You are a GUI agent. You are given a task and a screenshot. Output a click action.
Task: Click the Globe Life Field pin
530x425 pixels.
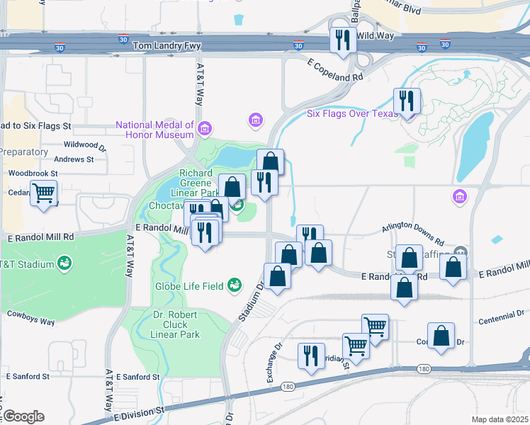tap(235, 286)
